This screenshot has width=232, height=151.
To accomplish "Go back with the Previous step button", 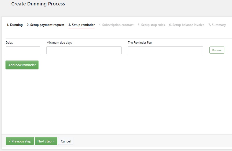I will coord(20,141).
